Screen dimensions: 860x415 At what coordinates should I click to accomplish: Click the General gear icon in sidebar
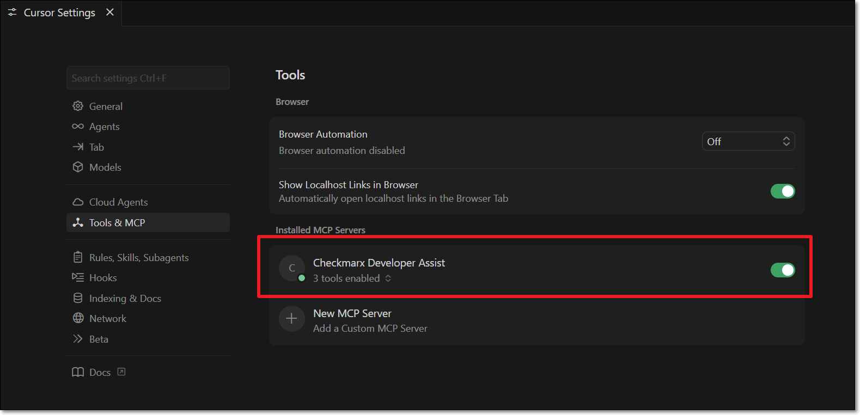point(78,106)
